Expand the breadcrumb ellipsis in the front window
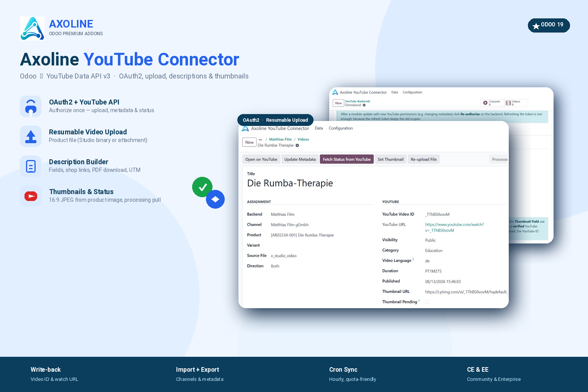 [260, 140]
